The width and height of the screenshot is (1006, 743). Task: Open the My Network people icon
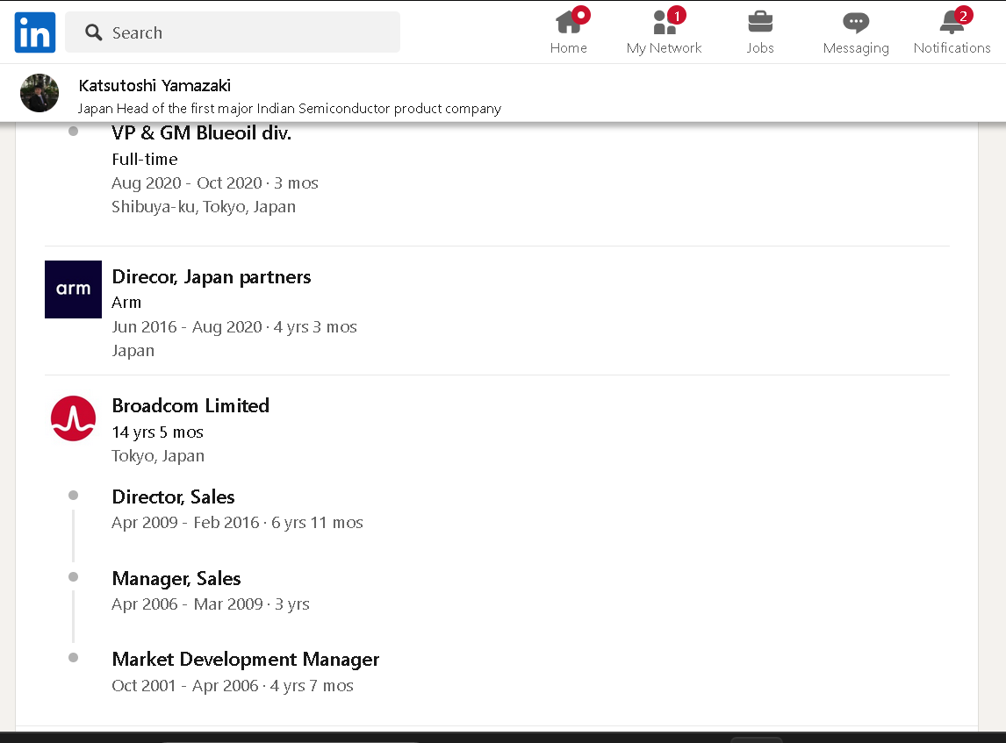[x=665, y=22]
